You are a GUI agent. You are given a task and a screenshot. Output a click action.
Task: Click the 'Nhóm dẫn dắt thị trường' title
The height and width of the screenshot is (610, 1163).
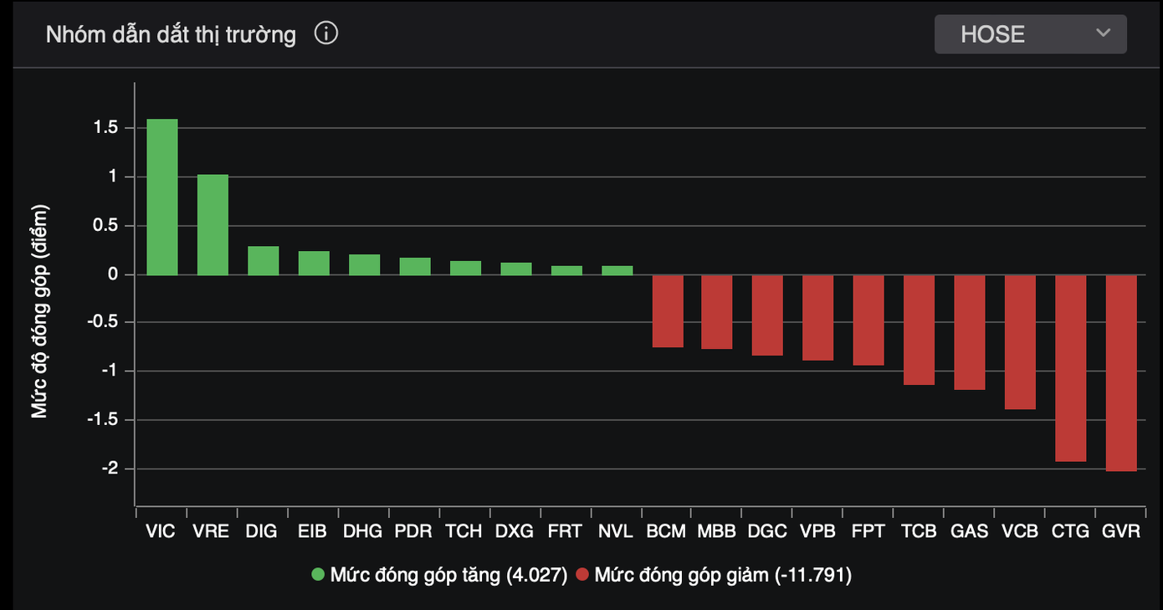pyautogui.click(x=171, y=35)
